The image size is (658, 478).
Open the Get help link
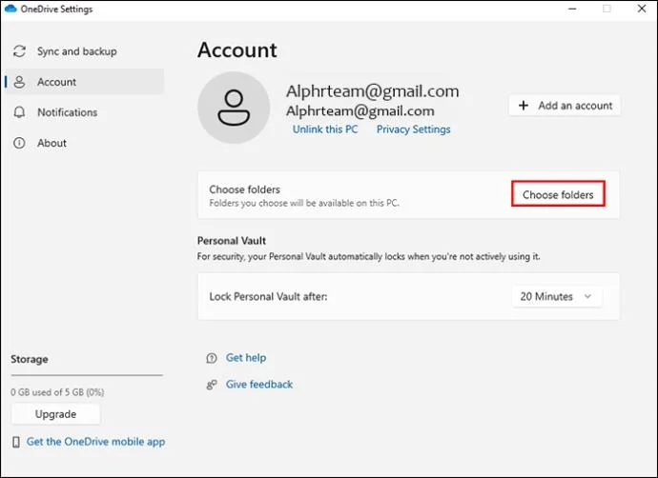[246, 358]
